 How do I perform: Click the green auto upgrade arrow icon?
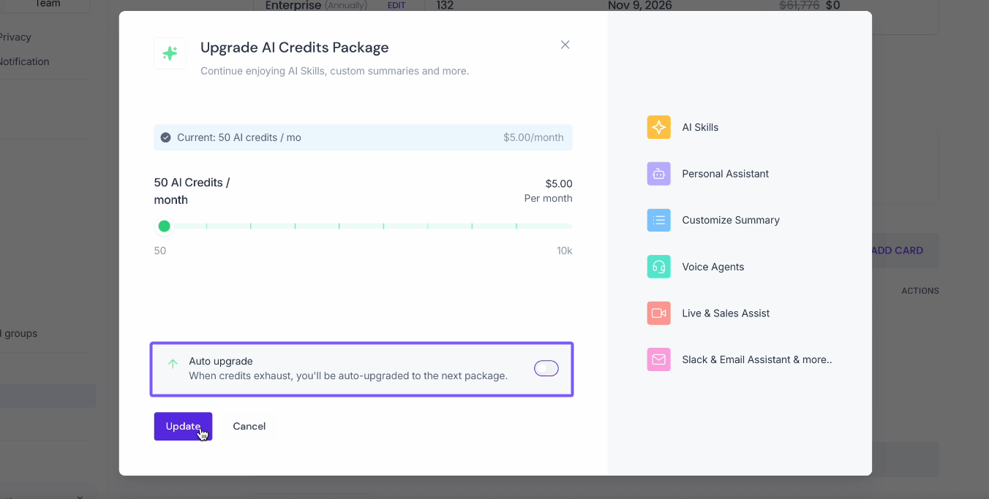(x=173, y=363)
